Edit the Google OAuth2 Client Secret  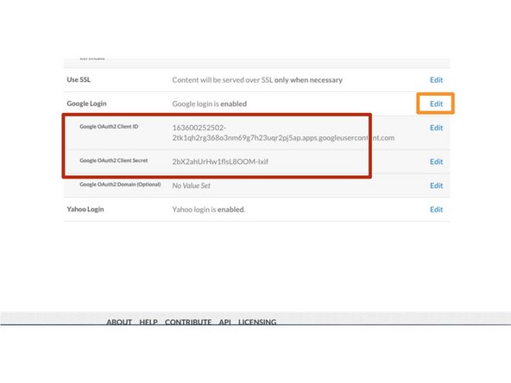[x=436, y=161]
